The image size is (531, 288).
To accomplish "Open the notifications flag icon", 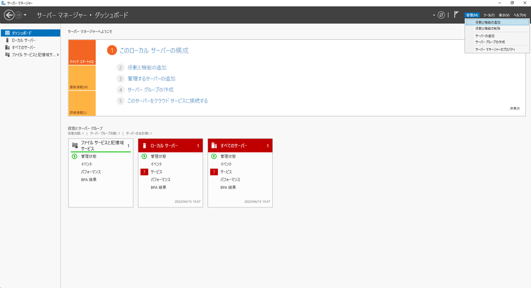I will tap(456, 15).
